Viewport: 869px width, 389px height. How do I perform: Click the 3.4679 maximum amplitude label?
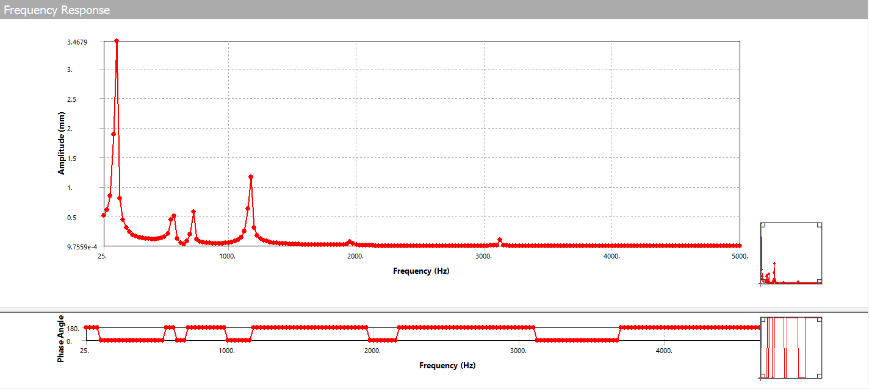78,41
